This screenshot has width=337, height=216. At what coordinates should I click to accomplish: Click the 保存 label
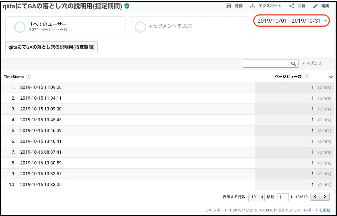tap(239, 6)
